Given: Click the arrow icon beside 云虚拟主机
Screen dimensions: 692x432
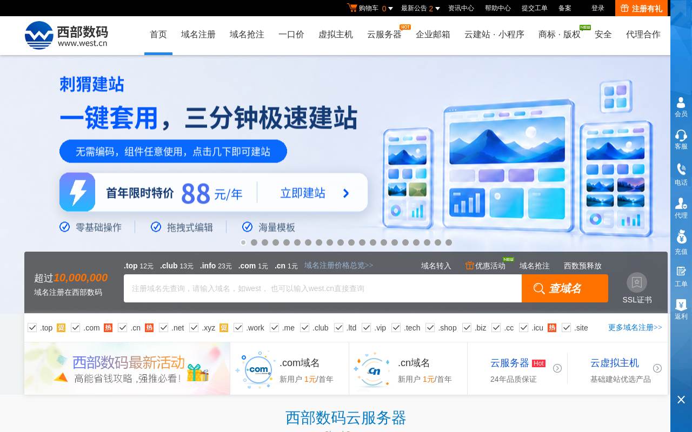Looking at the screenshot, I should (x=657, y=368).
